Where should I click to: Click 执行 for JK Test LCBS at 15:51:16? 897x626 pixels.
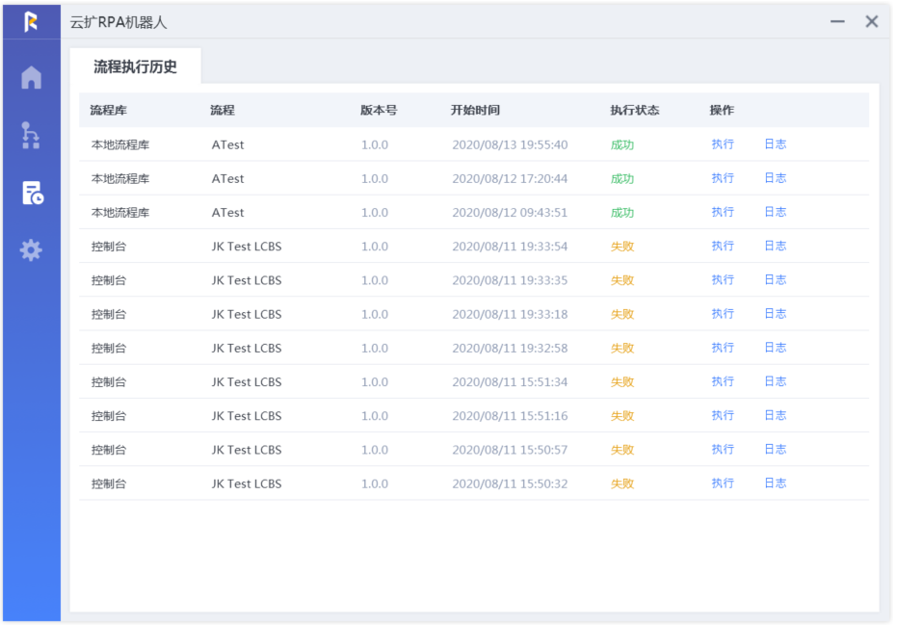723,415
